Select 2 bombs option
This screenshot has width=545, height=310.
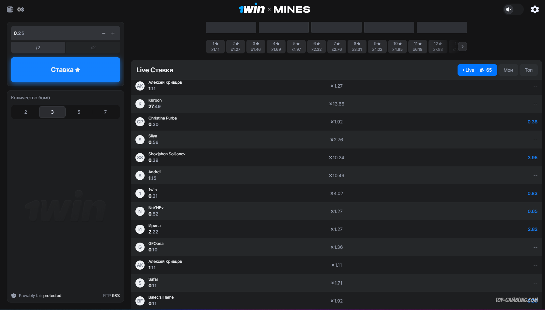pyautogui.click(x=26, y=112)
